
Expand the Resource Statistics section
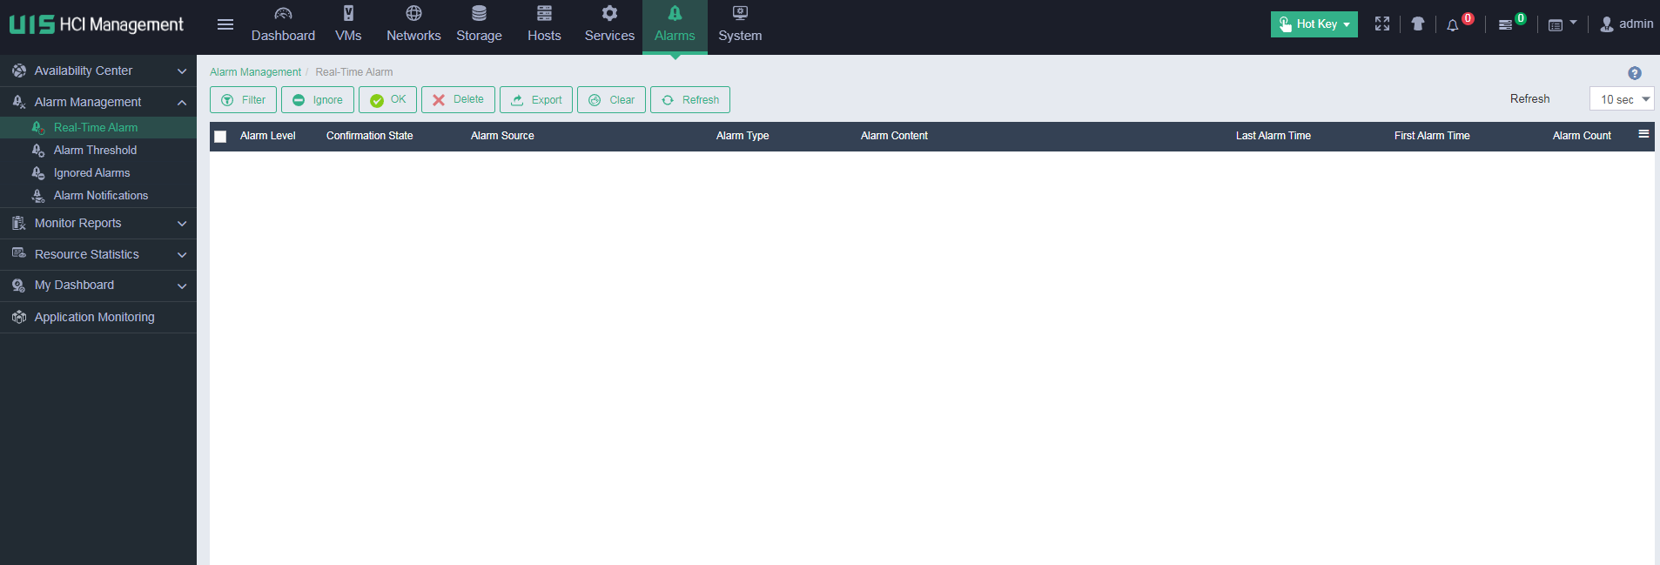(x=98, y=254)
